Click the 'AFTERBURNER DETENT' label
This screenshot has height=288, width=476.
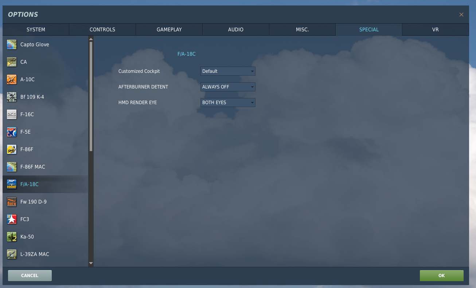click(143, 87)
